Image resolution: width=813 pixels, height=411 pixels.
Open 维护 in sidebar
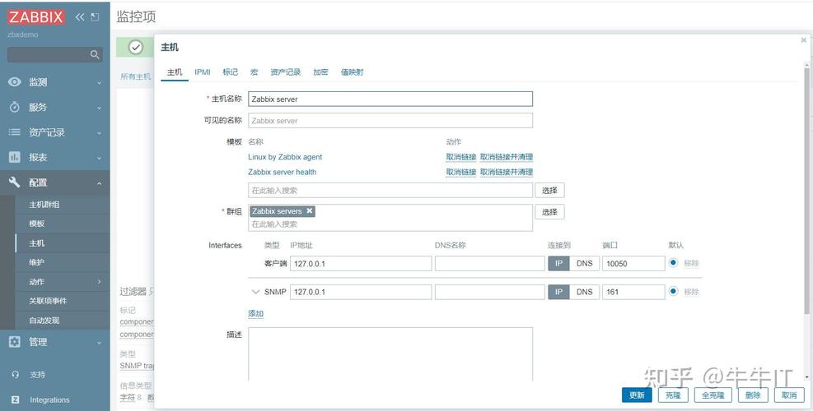tap(37, 262)
